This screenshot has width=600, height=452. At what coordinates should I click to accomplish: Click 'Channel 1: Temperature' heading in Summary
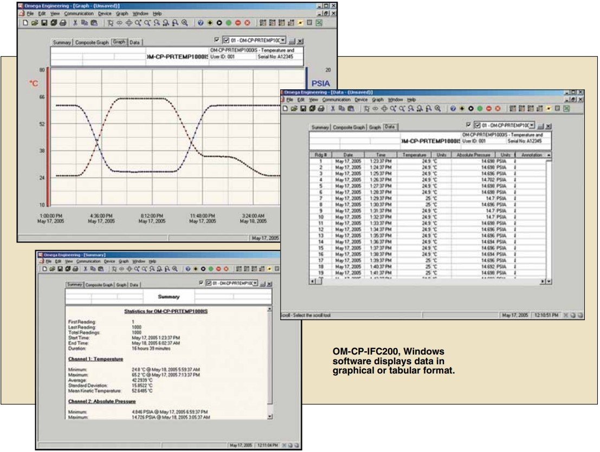(95, 359)
